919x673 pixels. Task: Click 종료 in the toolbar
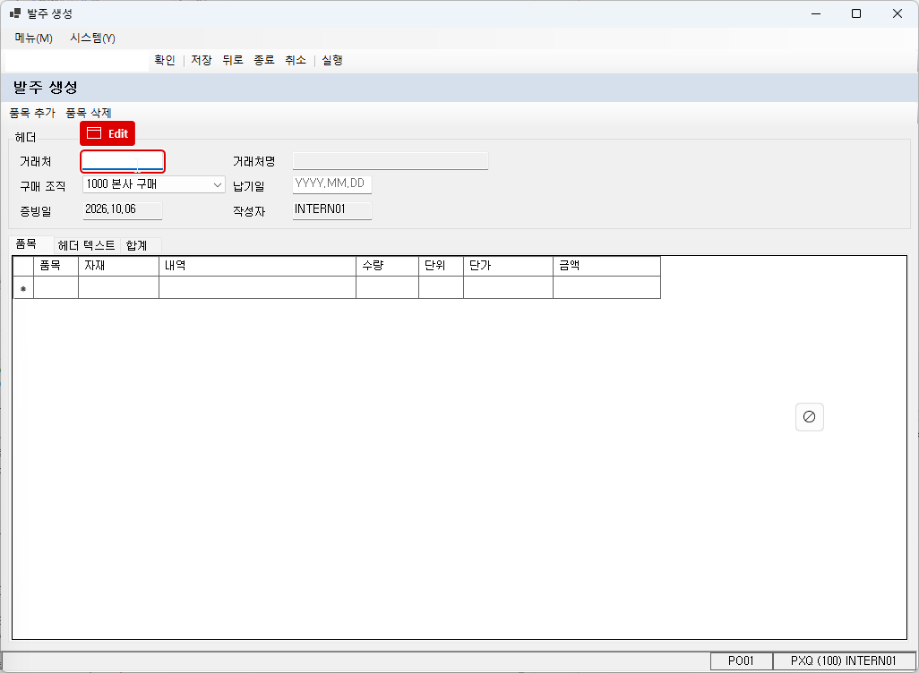[264, 60]
